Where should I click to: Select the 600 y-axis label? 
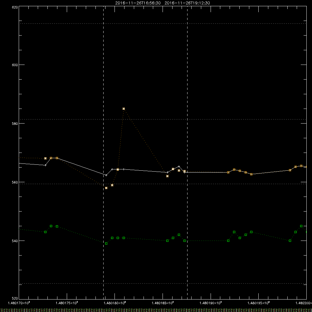(15, 65)
